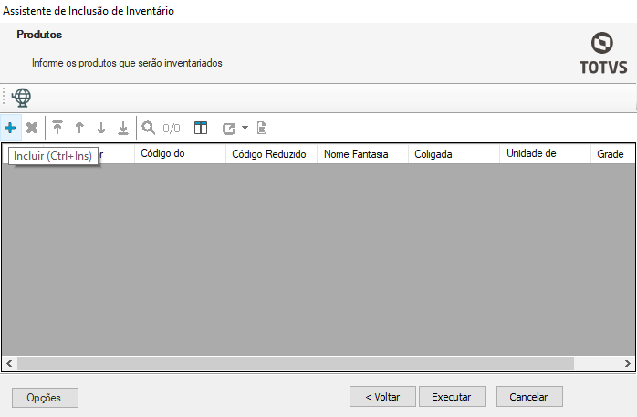Go to previous record with the up arrow
The image size is (637, 417).
tap(79, 128)
